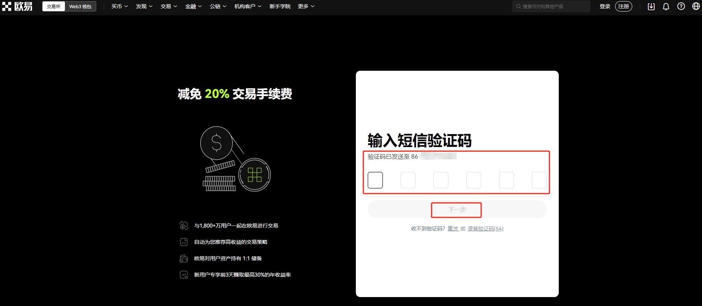
Task: Click the 登录 link
Action: (605, 6)
